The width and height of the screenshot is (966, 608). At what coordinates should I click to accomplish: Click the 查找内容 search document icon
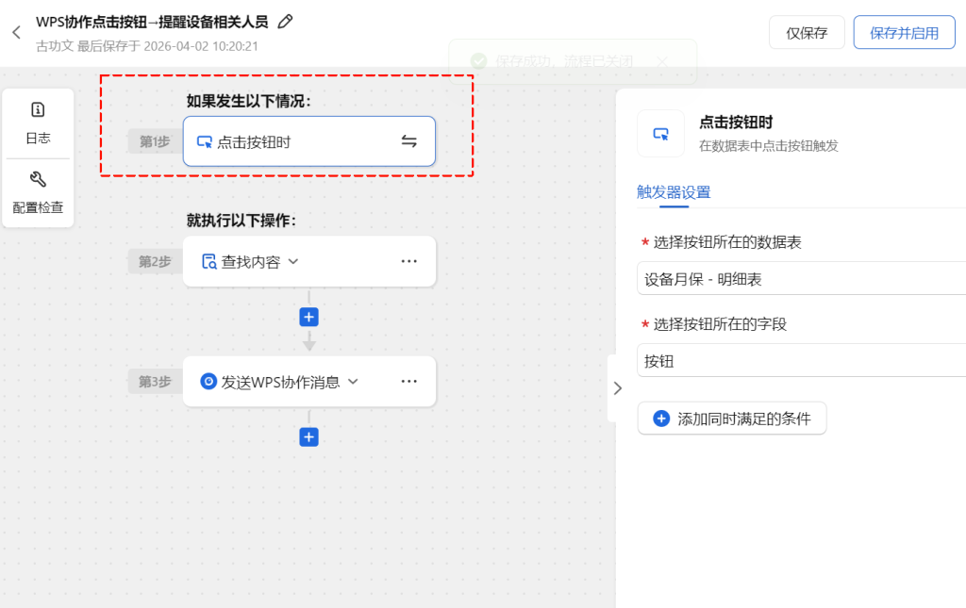tap(208, 261)
